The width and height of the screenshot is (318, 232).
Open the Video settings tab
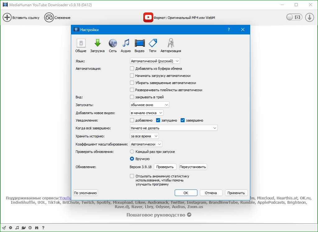click(140, 46)
